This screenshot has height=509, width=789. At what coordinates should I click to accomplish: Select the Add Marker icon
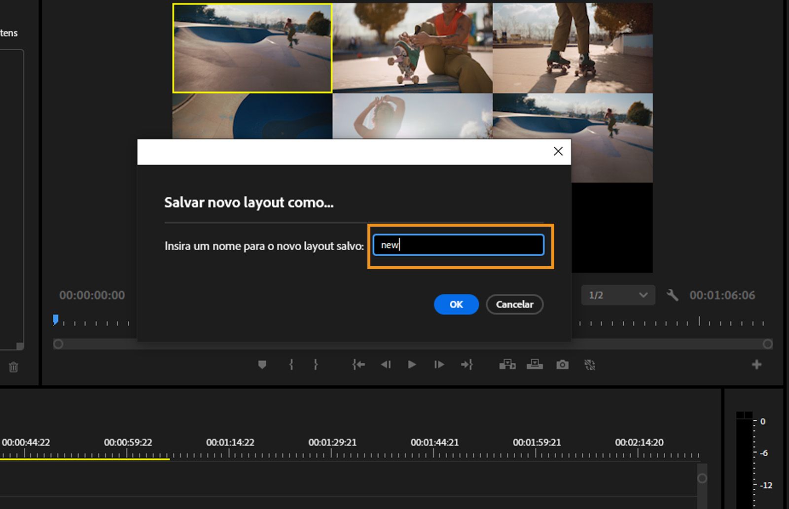[x=262, y=365]
